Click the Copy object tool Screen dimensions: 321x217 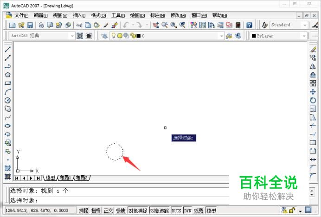point(313,58)
